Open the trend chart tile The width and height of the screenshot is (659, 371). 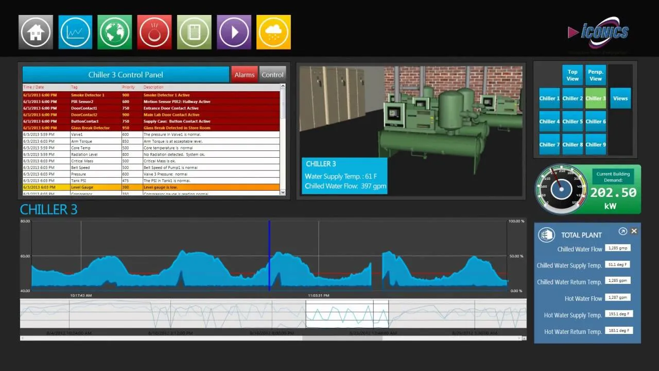point(75,32)
